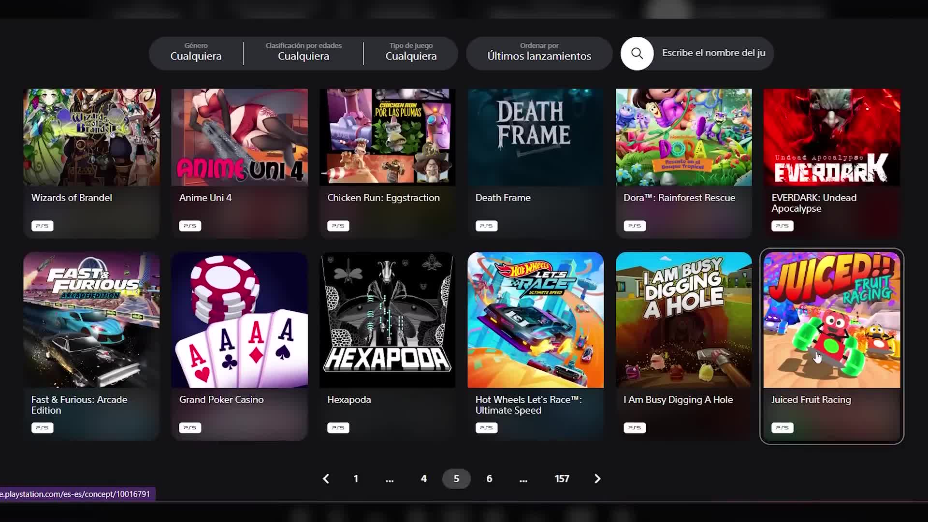Click the PS5 badge under Juiced Fruit Racing

[x=782, y=428]
